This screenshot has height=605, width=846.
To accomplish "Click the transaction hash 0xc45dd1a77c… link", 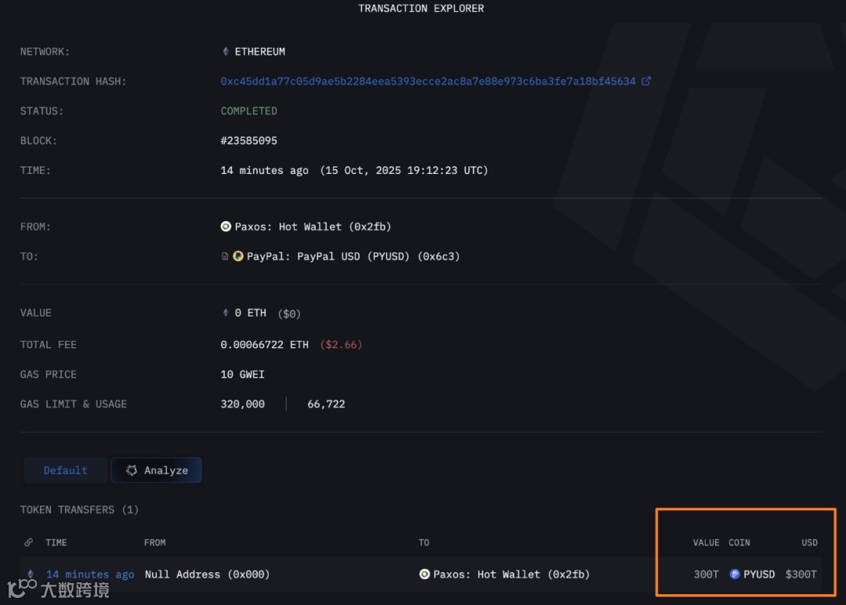I will [x=428, y=81].
